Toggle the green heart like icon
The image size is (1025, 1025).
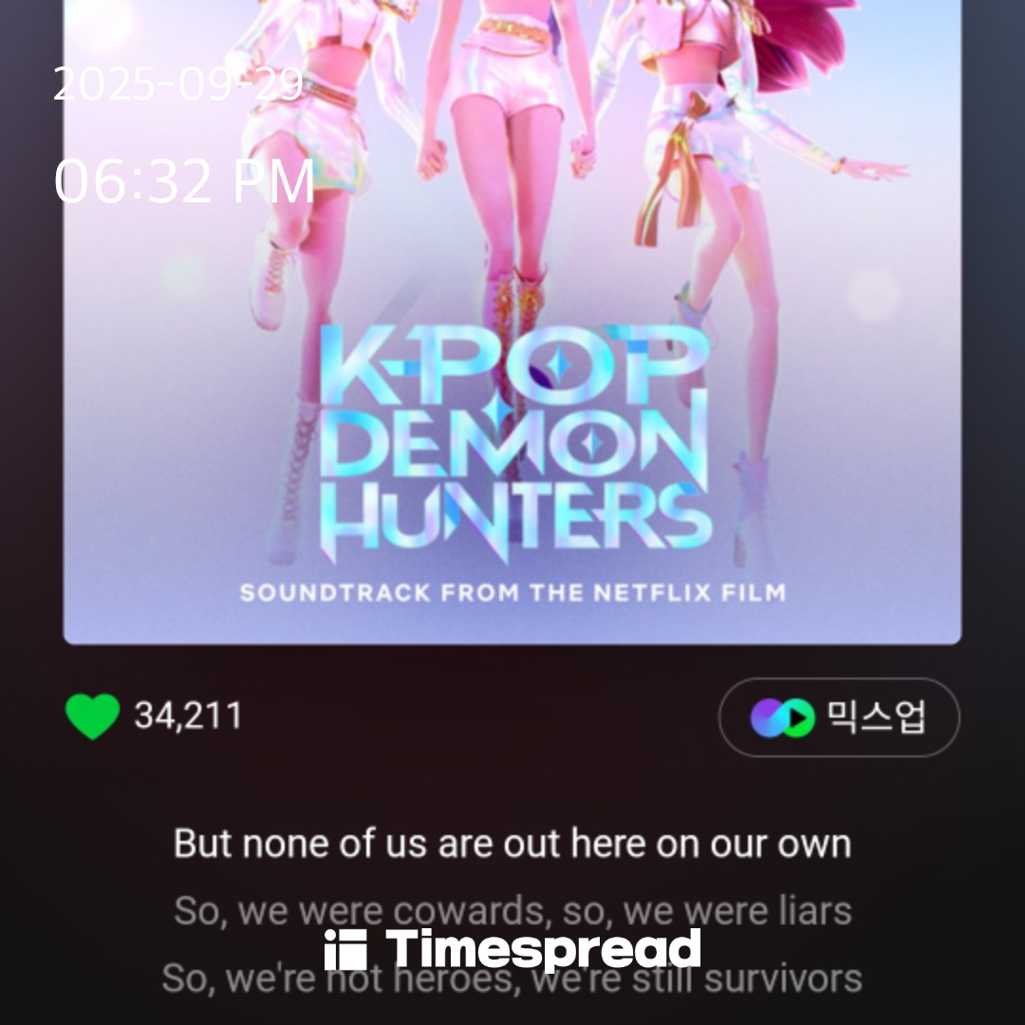pos(92,717)
